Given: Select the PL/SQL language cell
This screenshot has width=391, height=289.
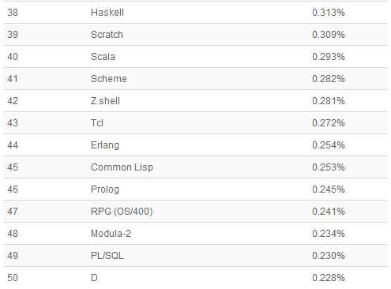Looking at the screenshot, I should click(x=107, y=256).
